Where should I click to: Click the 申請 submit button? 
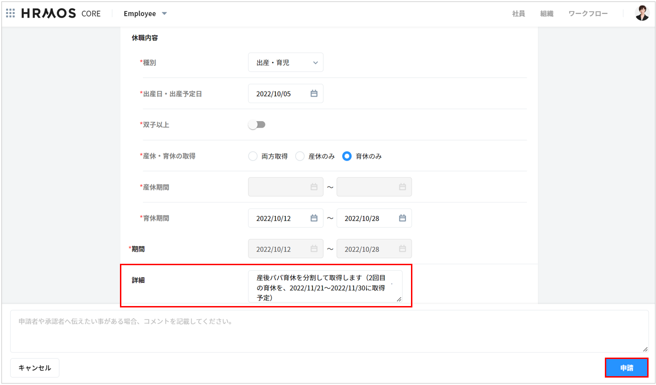pos(626,368)
